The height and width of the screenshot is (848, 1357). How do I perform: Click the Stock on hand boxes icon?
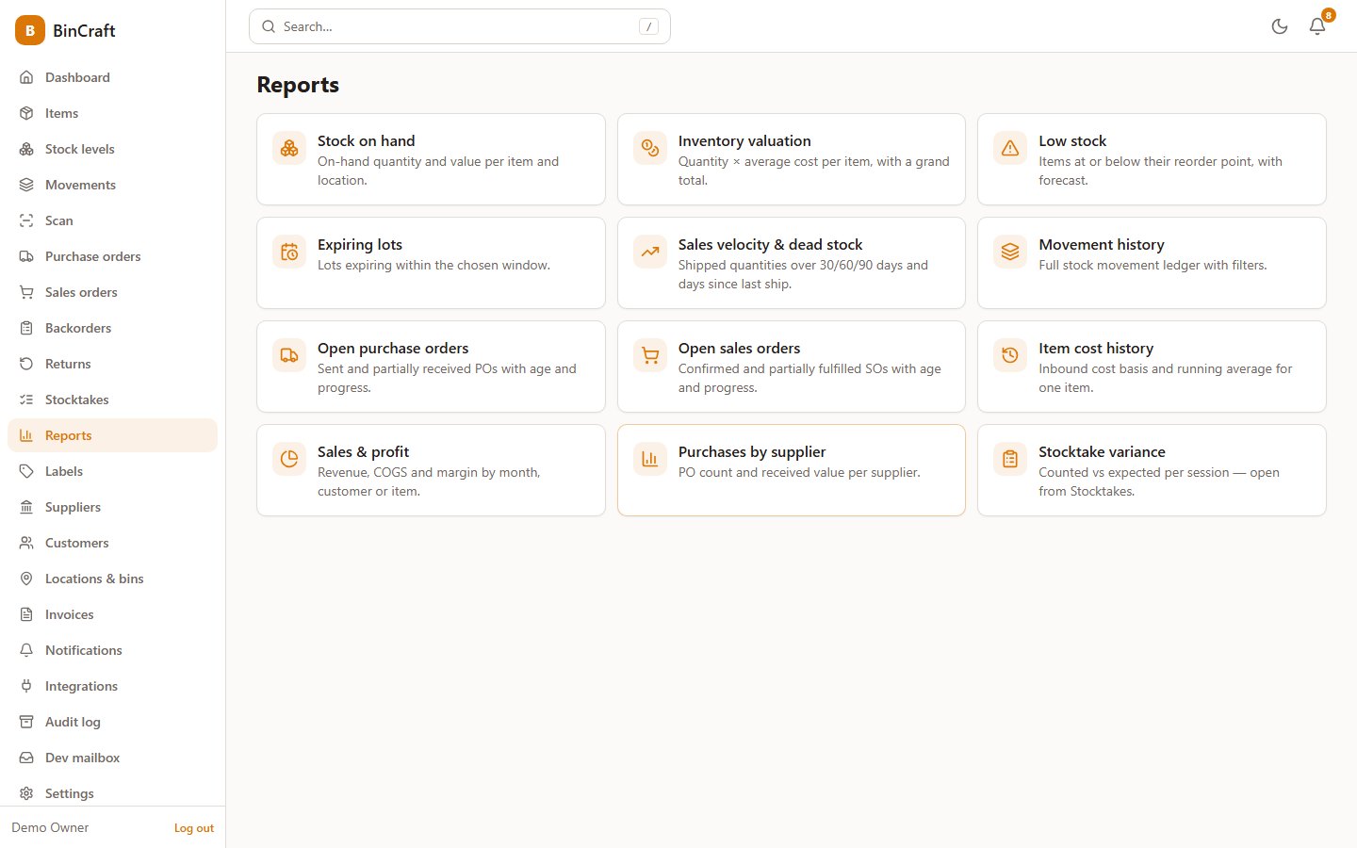(289, 148)
